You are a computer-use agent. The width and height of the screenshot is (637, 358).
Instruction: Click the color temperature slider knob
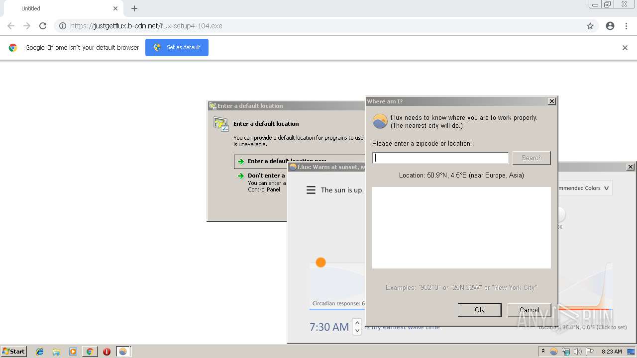point(560,214)
